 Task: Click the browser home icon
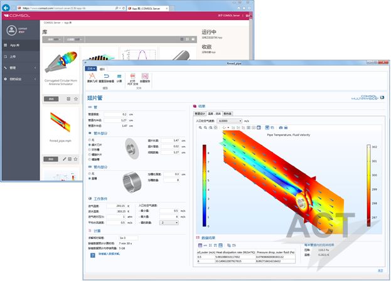click(x=238, y=8)
